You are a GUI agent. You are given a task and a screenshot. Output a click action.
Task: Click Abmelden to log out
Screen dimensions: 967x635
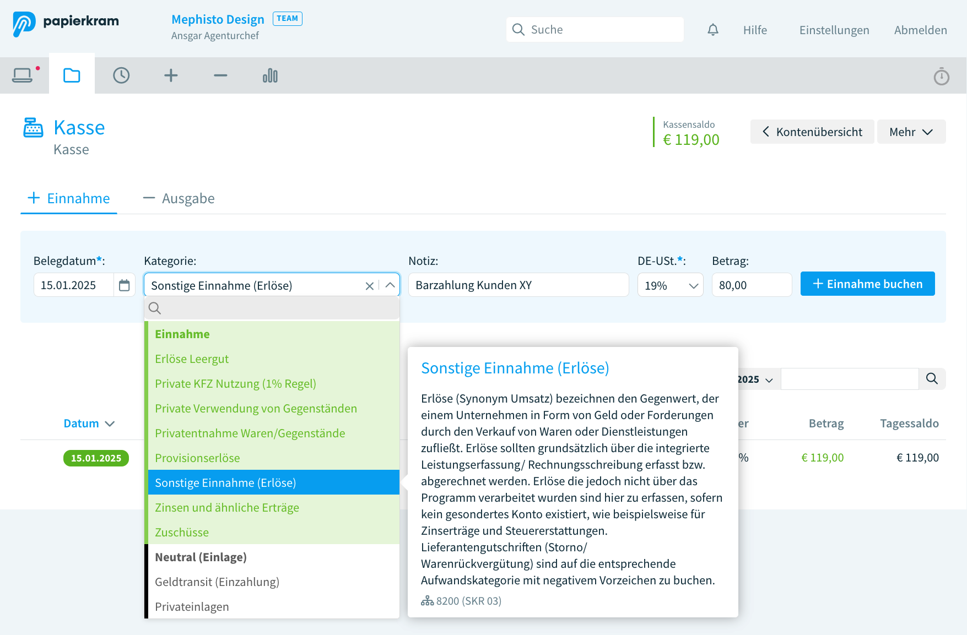click(920, 30)
